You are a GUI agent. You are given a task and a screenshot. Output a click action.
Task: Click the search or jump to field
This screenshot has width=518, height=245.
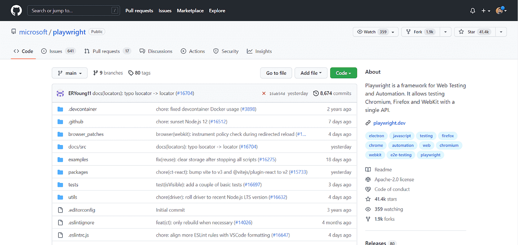(x=73, y=10)
